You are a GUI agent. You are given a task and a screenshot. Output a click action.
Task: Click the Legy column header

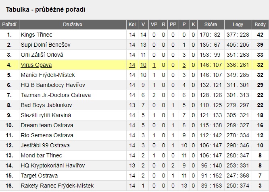[x=238, y=25]
